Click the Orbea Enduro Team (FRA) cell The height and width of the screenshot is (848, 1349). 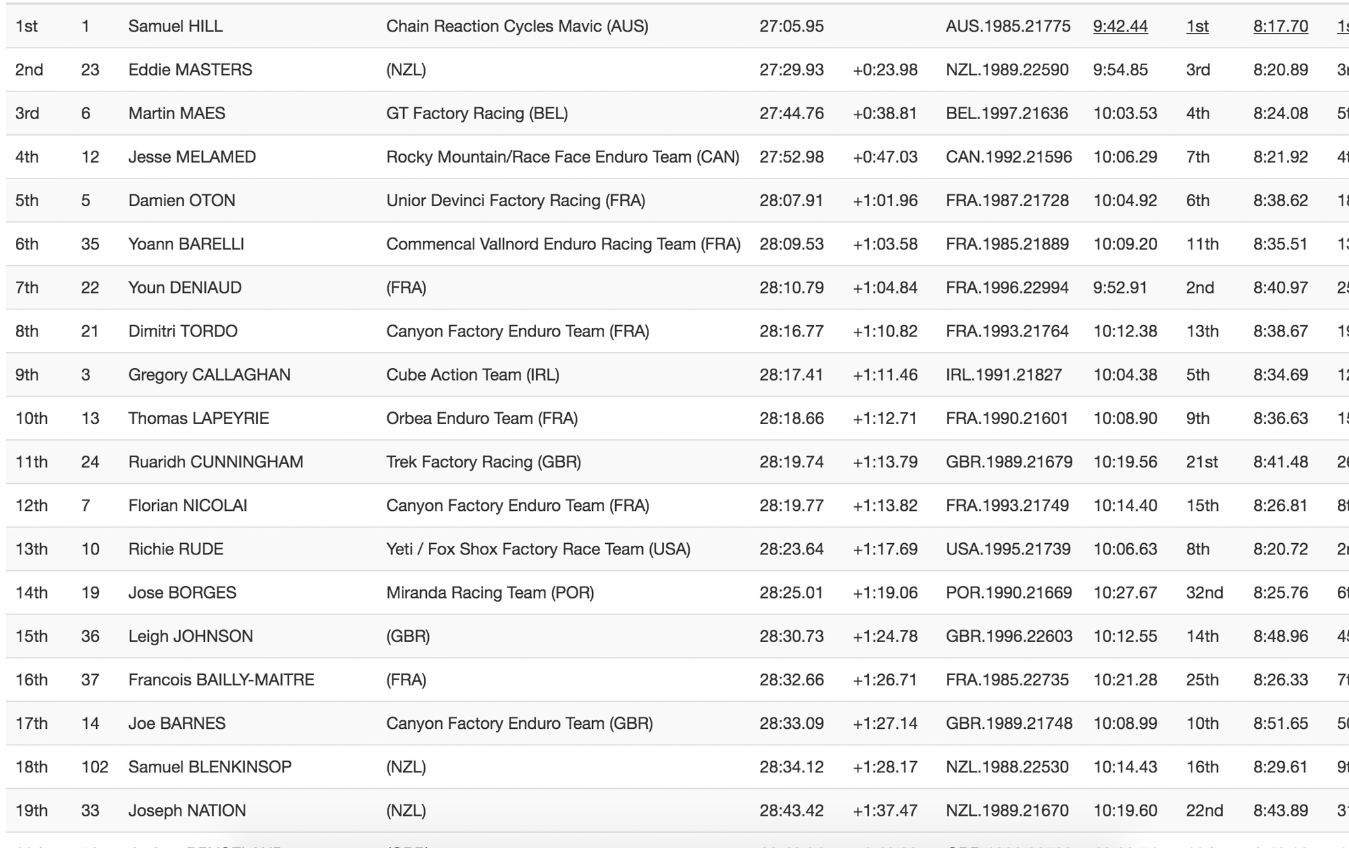482,418
